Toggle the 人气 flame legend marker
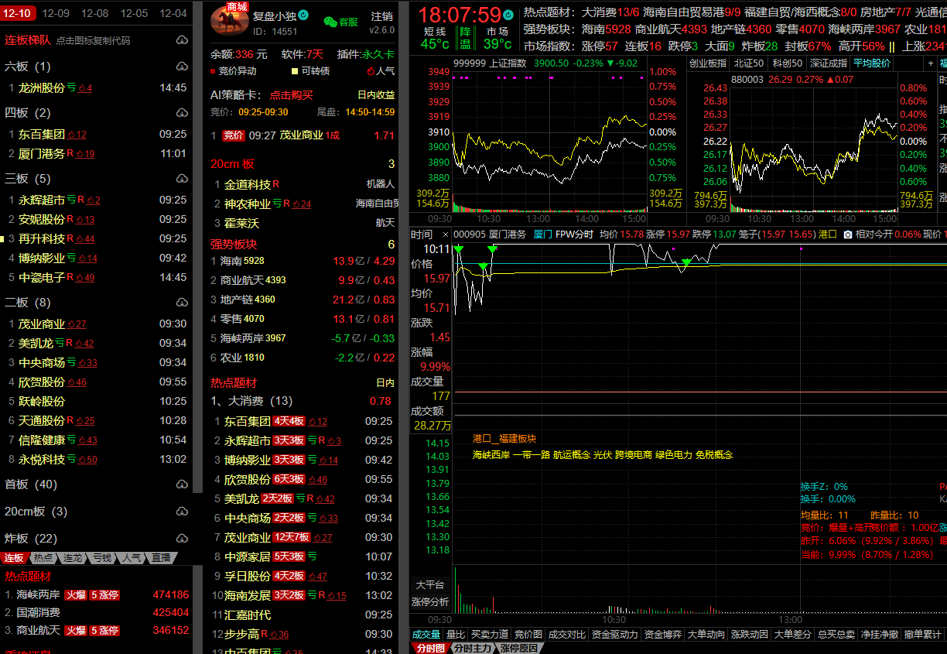947x654 pixels. pyautogui.click(x=370, y=71)
